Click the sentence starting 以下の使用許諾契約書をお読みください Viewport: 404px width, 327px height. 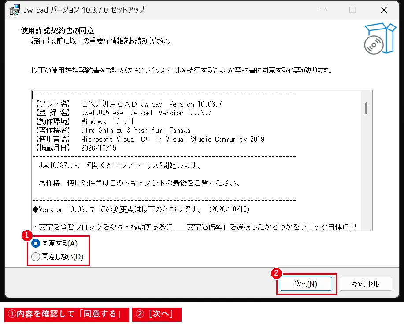182,70
